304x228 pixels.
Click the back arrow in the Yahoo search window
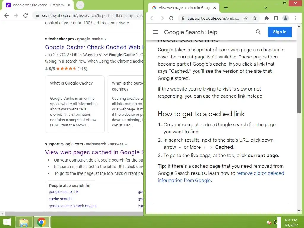click(7, 15)
